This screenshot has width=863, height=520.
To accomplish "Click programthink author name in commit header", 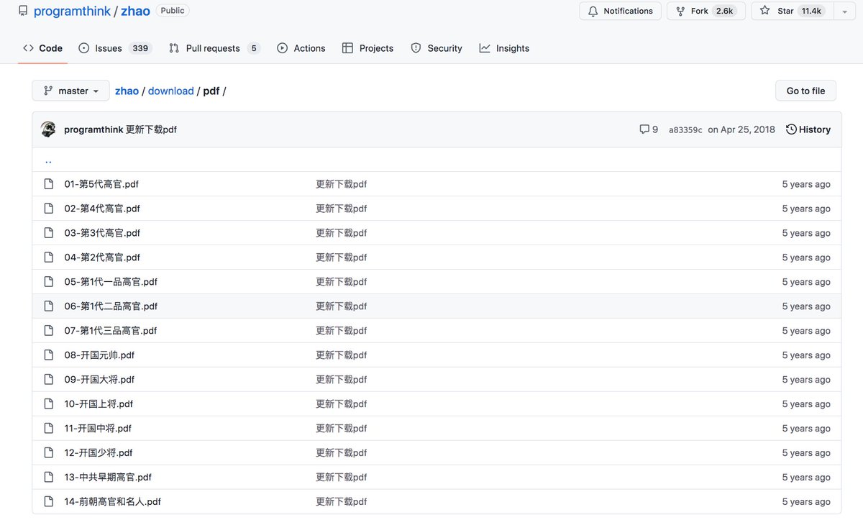I will point(93,129).
